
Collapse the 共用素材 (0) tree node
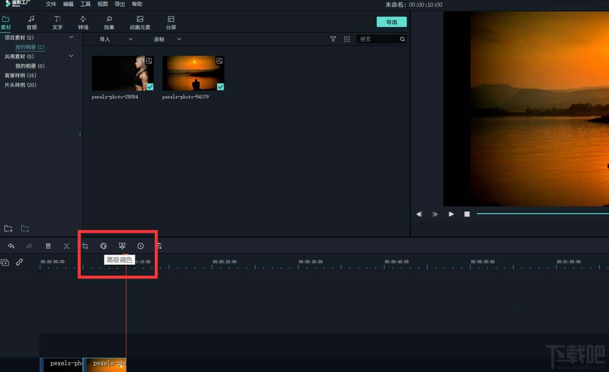[x=71, y=56]
